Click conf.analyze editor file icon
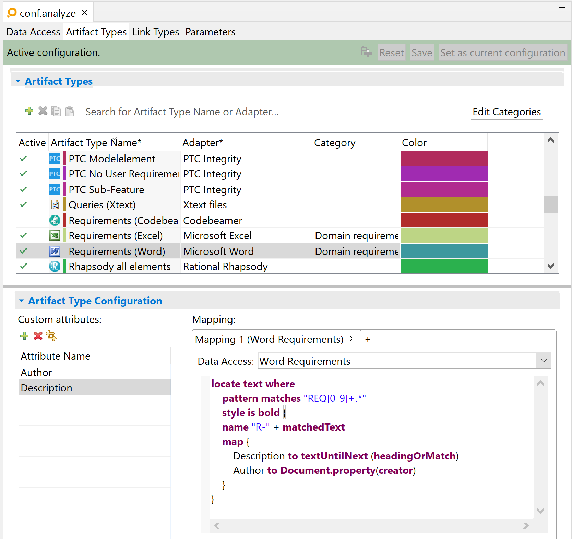 [x=12, y=13]
